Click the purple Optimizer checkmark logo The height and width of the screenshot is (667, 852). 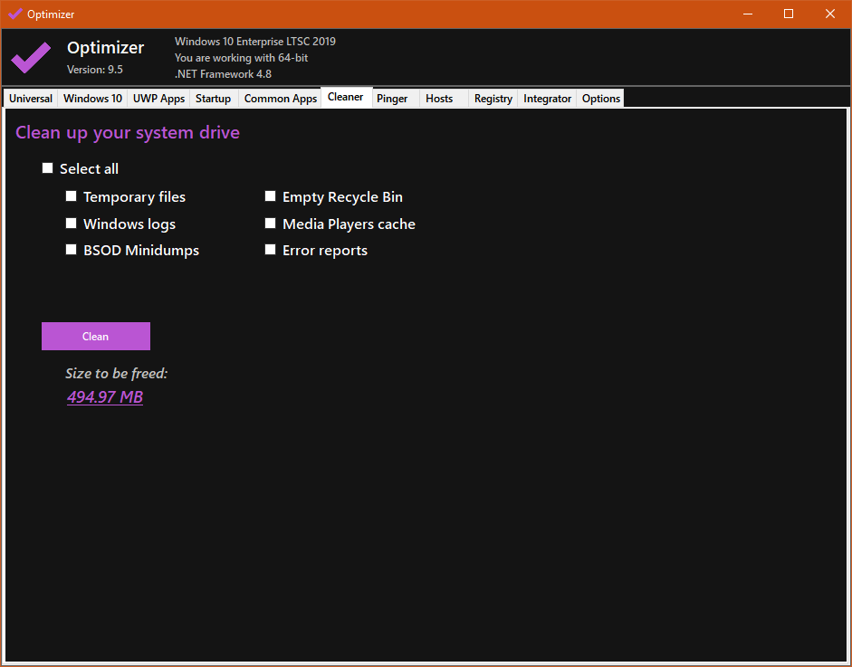[31, 58]
